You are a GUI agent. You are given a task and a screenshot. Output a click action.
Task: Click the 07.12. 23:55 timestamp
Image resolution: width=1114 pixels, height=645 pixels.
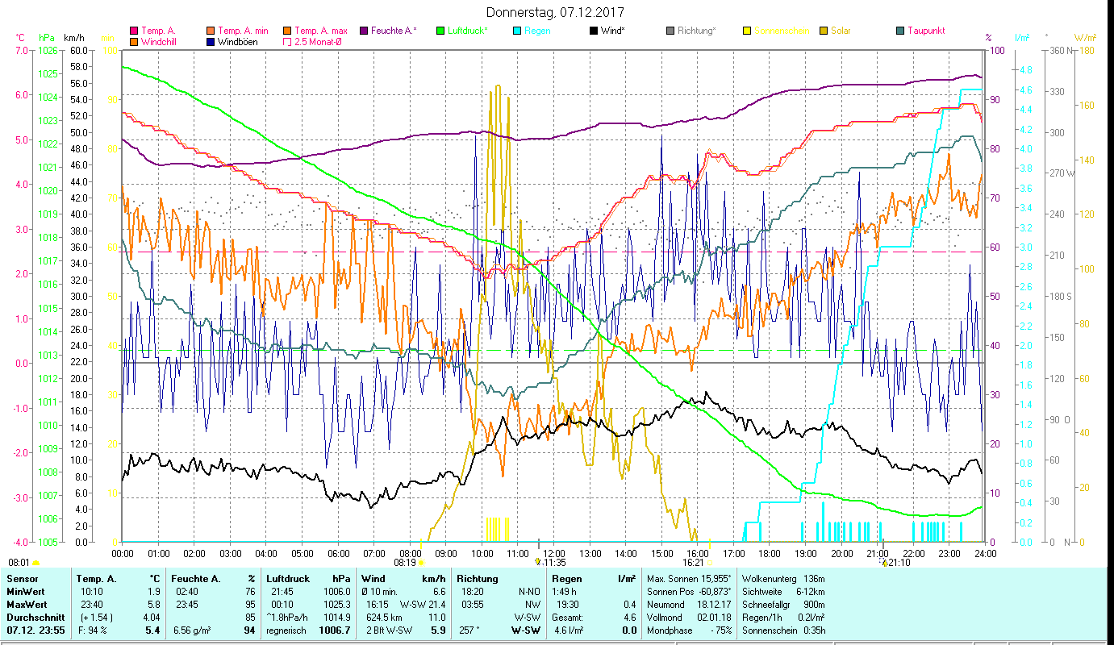click(x=35, y=630)
